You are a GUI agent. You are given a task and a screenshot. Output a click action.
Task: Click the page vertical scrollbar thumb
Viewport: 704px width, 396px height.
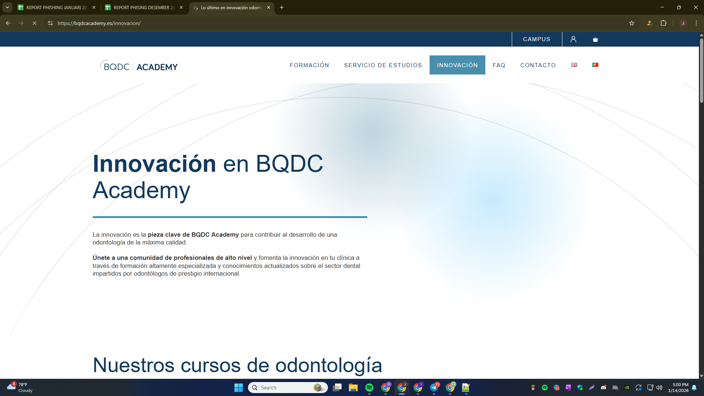[x=701, y=70]
